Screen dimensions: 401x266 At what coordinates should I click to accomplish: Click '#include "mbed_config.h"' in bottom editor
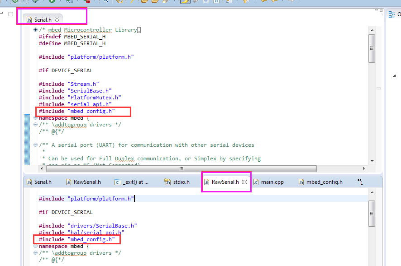point(77,239)
